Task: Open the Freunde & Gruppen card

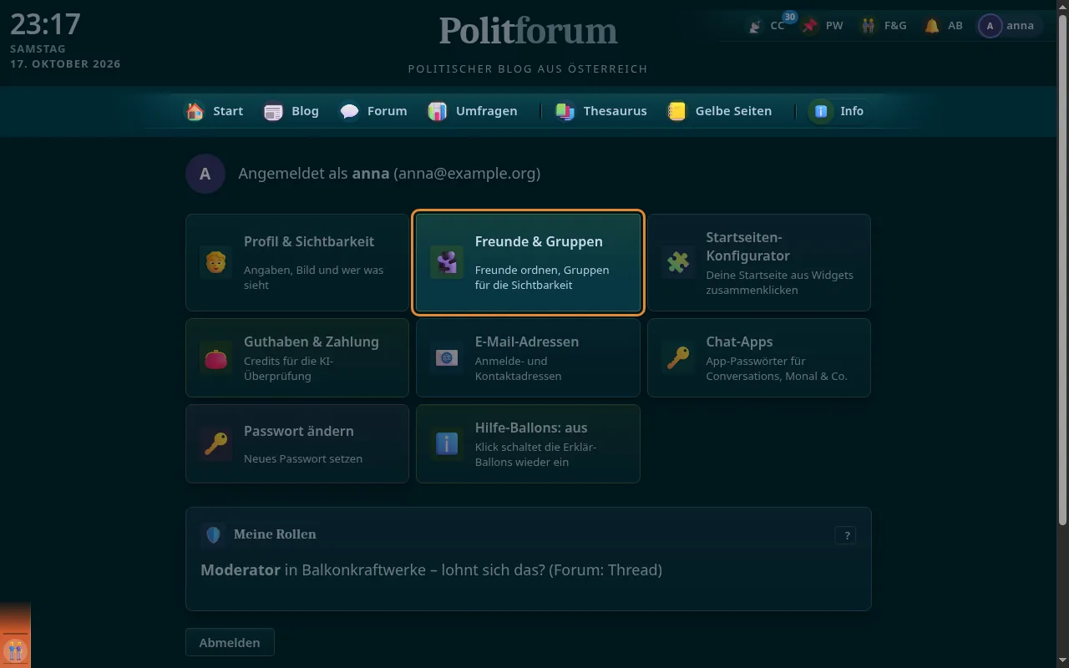Action: coord(528,262)
